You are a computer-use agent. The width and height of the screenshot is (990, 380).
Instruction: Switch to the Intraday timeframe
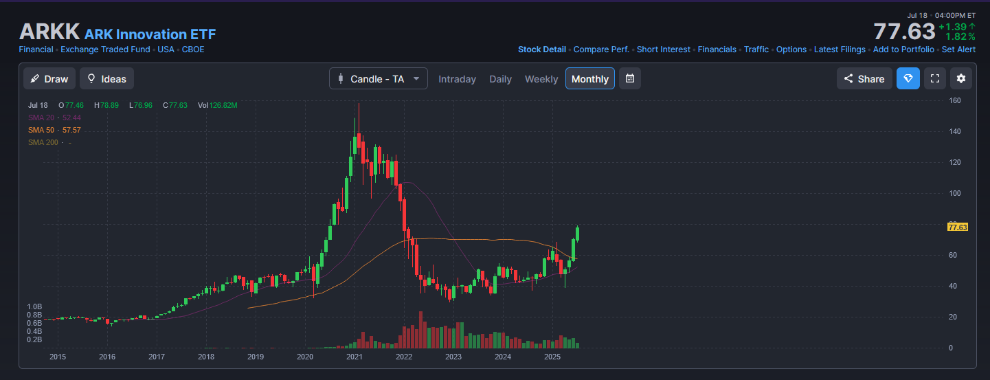click(x=457, y=79)
